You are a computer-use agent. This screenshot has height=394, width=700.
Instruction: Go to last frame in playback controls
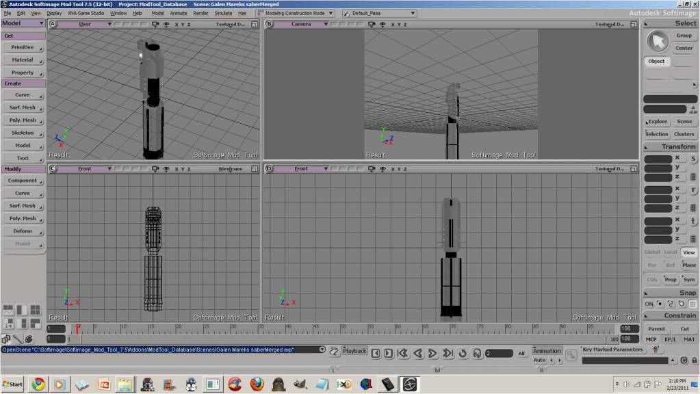click(x=448, y=353)
